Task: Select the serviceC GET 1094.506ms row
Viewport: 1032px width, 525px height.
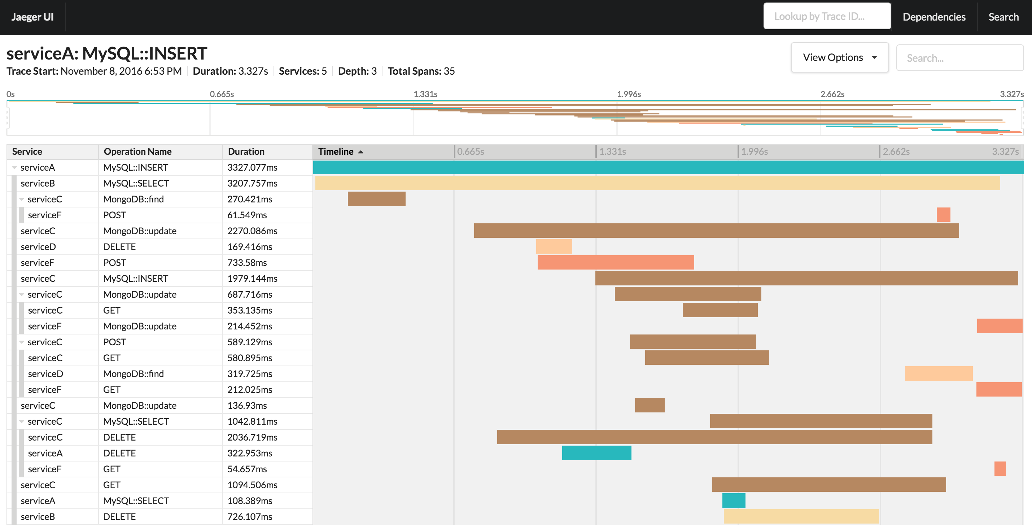Action: [111, 485]
